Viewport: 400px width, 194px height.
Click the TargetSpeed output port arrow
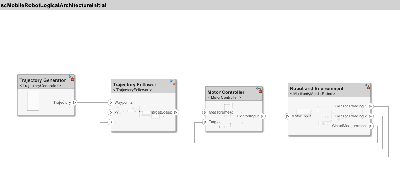[x=176, y=112]
